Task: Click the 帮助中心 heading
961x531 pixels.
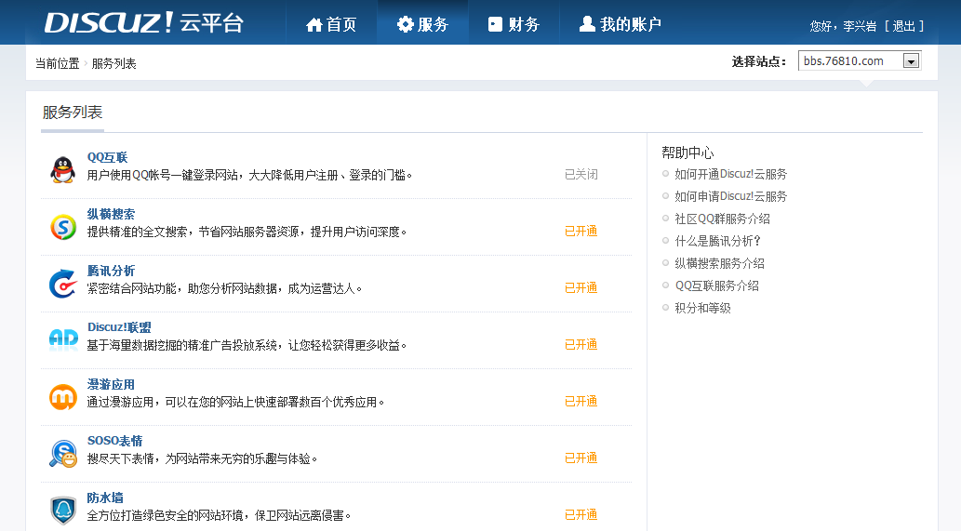Action: [687, 153]
